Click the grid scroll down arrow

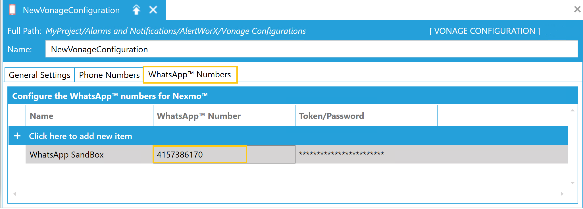coord(572,183)
